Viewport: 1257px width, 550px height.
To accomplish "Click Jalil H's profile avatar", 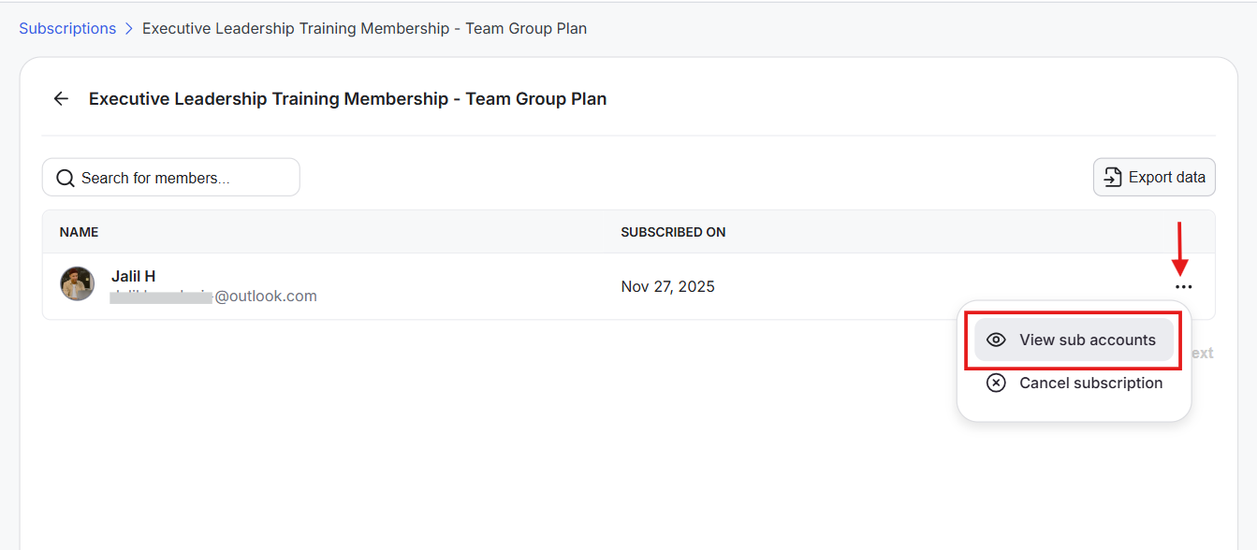I will [x=78, y=283].
